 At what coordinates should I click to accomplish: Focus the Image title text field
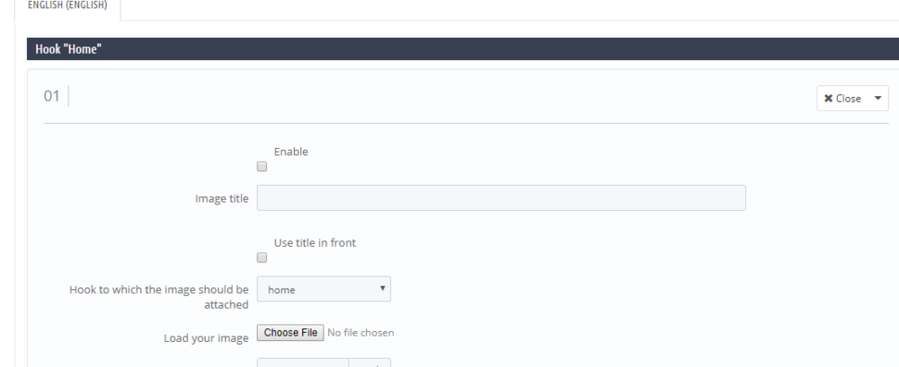(501, 198)
